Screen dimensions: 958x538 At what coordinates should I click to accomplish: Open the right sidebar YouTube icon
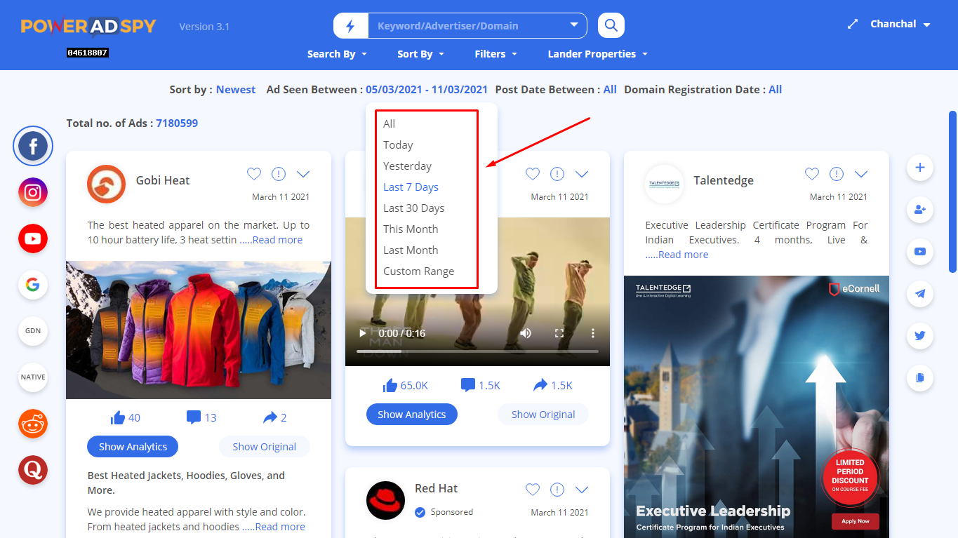point(920,252)
